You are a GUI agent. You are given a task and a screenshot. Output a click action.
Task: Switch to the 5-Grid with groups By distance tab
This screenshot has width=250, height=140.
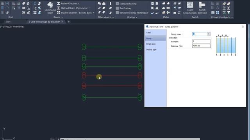tap(44, 22)
